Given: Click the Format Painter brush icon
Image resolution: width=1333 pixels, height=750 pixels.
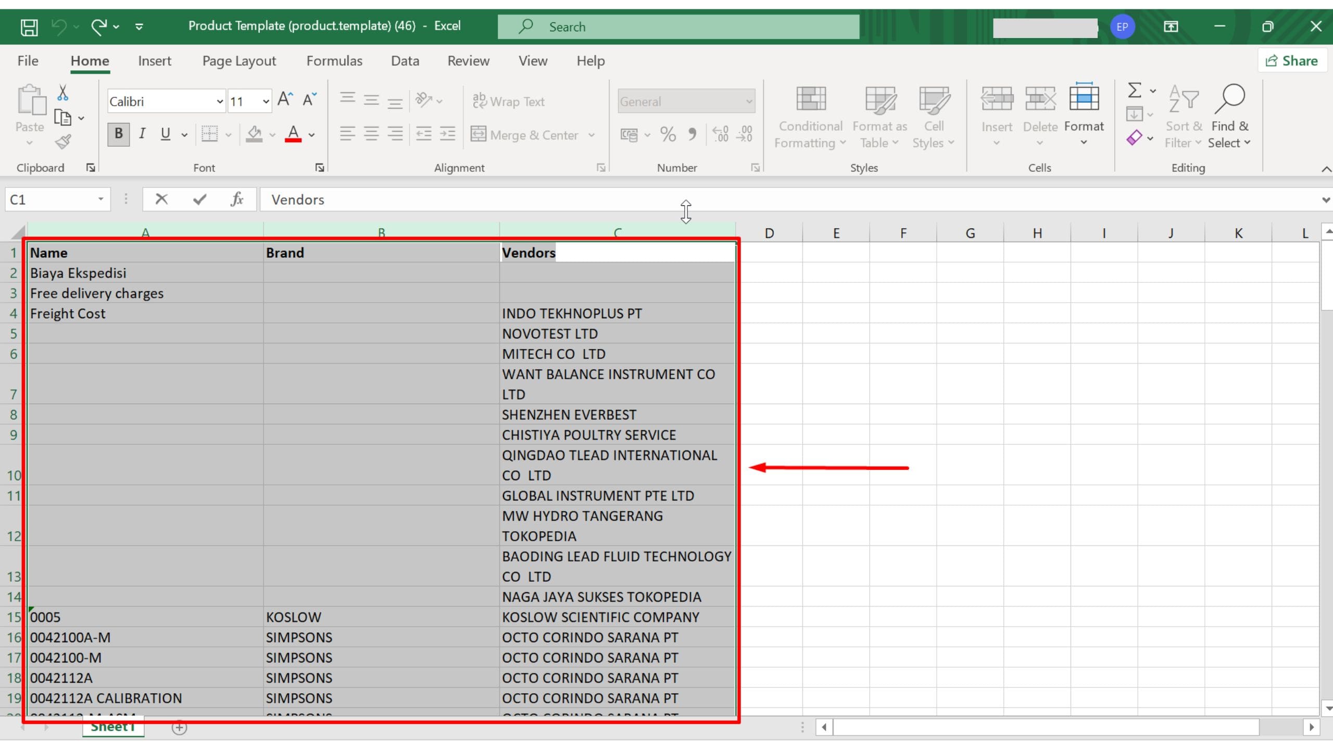Looking at the screenshot, I should [x=63, y=142].
